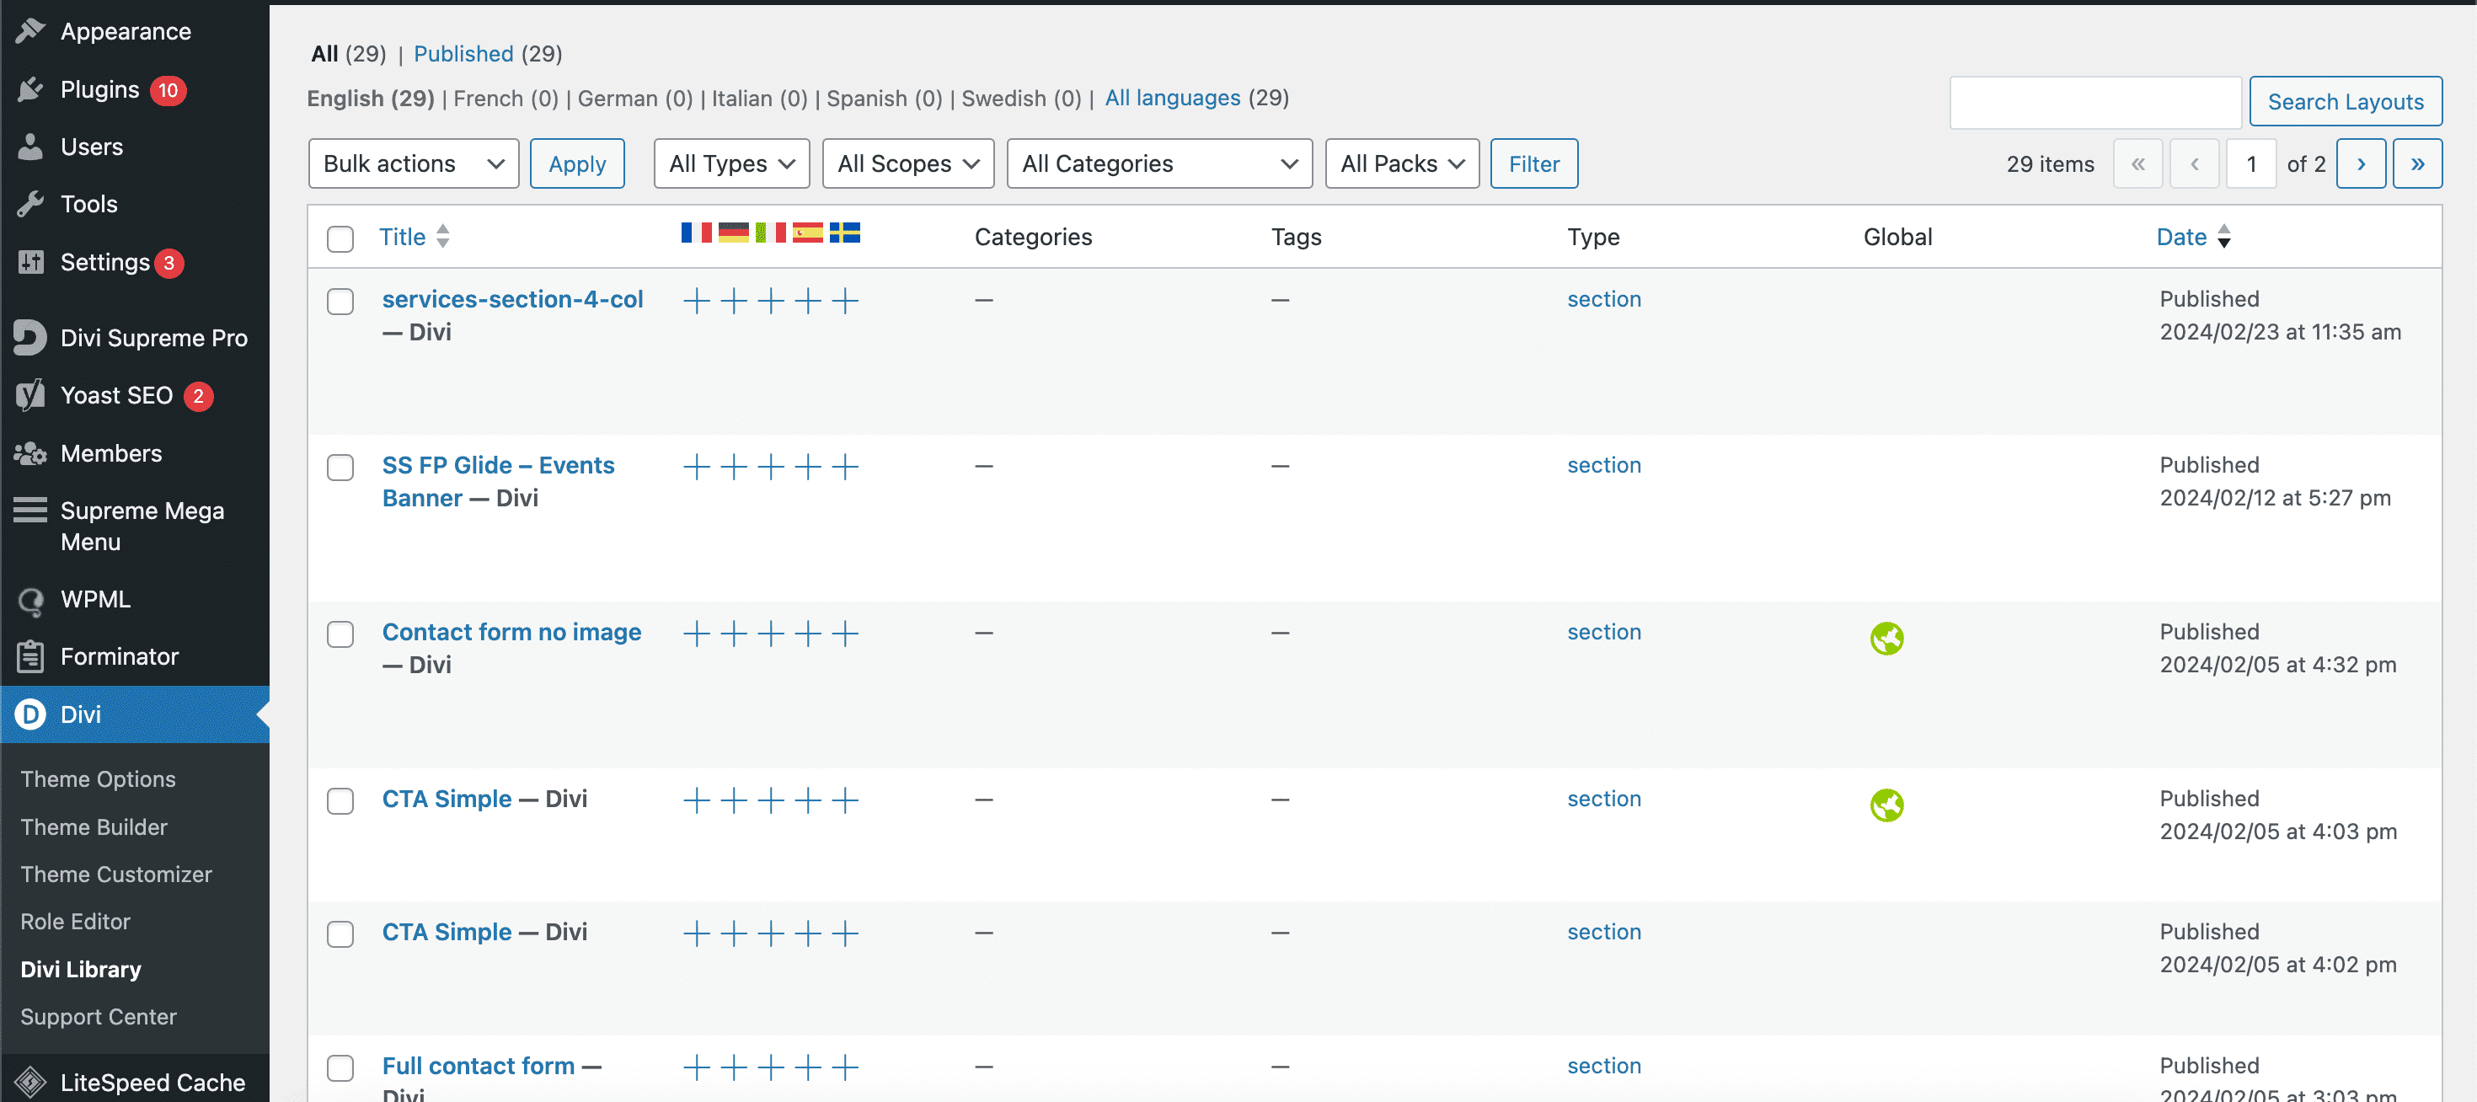The width and height of the screenshot is (2477, 1102).
Task: Open Support Center submenu item
Action: point(99,1016)
